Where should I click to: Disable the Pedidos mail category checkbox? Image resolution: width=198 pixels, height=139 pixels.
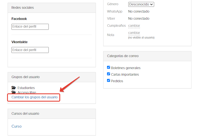(108, 81)
